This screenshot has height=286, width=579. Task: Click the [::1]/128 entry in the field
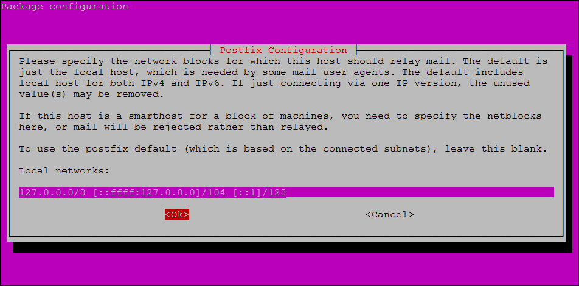tap(259, 192)
